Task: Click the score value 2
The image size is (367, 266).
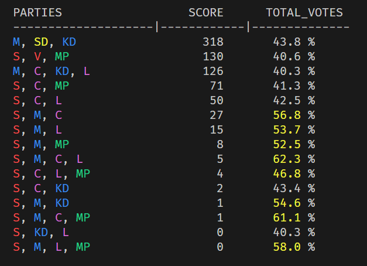Action: point(220,189)
